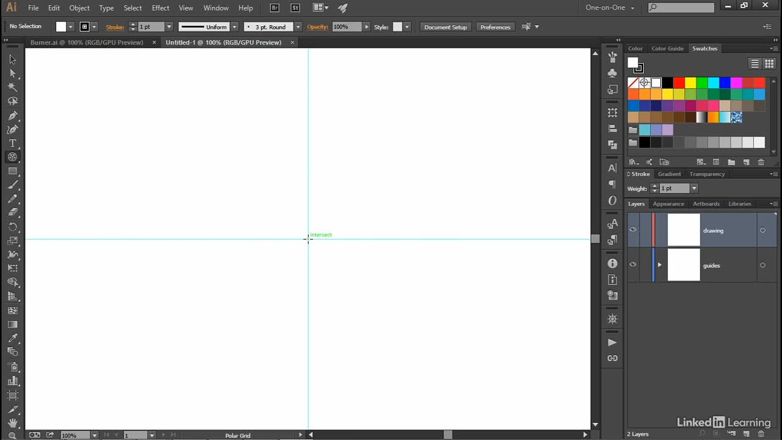782x440 pixels.
Task: Open the Opacity link in control bar
Action: point(318,27)
